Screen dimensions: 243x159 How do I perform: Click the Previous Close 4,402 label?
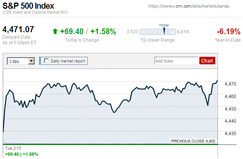tap(193, 141)
